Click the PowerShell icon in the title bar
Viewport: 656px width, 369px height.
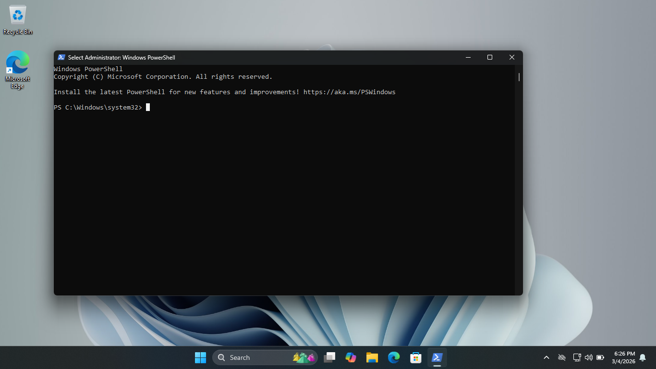pos(61,57)
